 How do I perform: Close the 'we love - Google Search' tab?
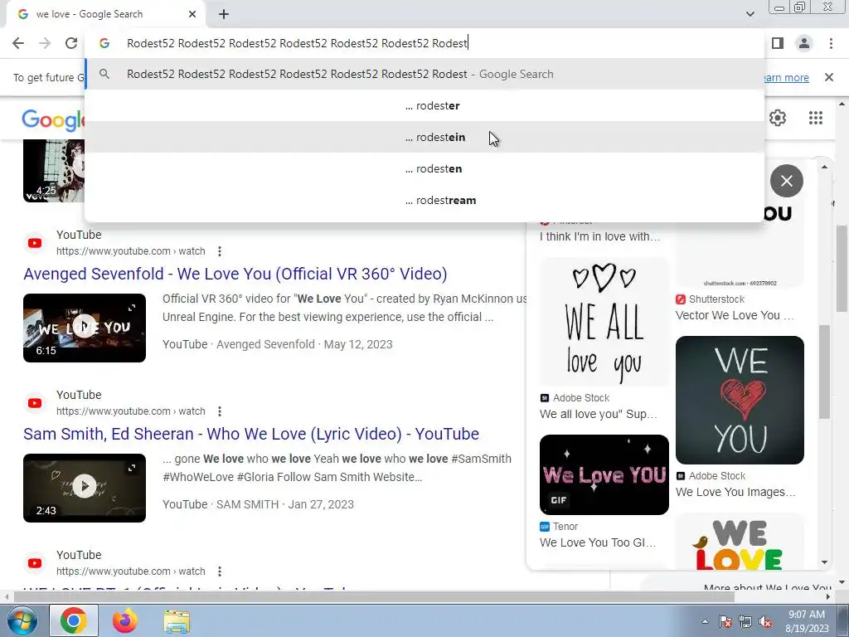coord(192,14)
